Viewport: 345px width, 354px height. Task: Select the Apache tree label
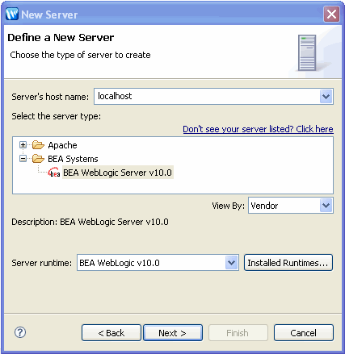(62, 145)
